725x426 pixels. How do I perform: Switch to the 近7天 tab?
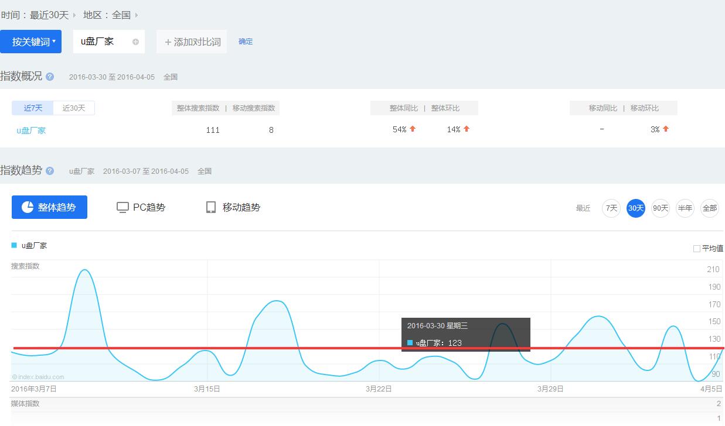click(33, 108)
